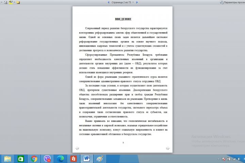The width and height of the screenshot is (245, 163).
Task: Click the ВВЕДЕНИЕ heading on the page
Action: click(123, 19)
